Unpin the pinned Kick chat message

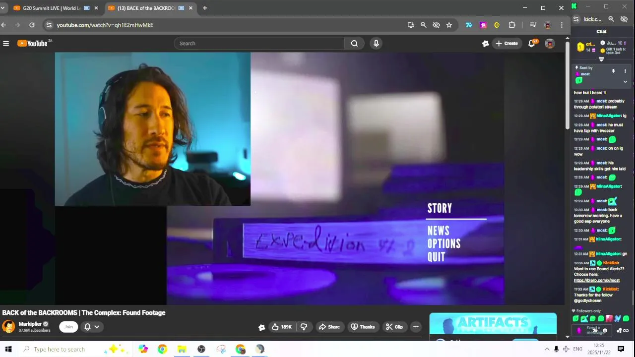[x=613, y=71]
